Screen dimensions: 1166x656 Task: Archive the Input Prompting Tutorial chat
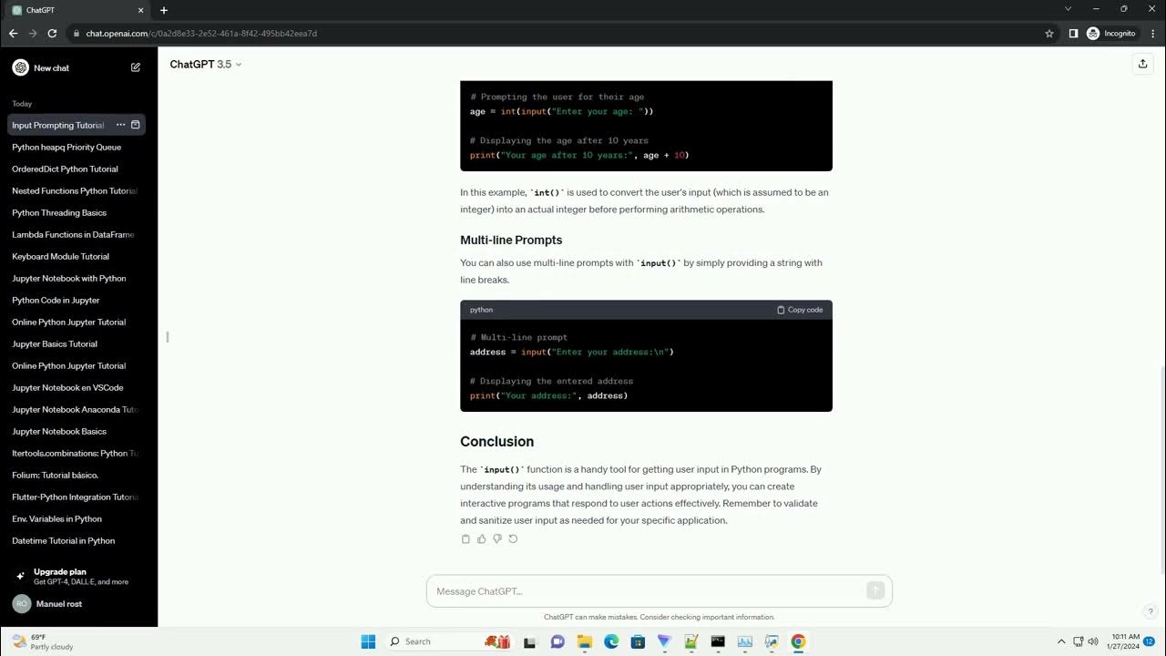(136, 125)
